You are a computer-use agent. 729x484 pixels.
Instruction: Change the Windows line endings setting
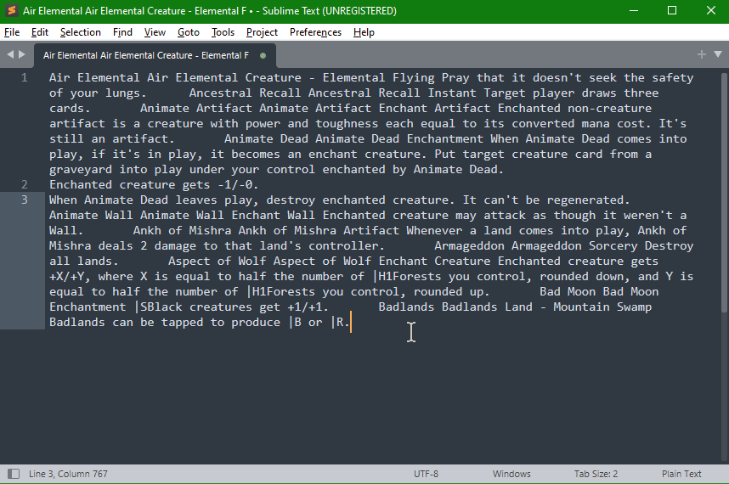click(x=511, y=474)
